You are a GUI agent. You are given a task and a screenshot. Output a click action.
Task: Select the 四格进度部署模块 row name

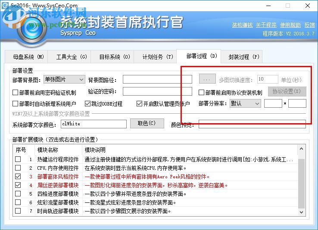coord(58,194)
